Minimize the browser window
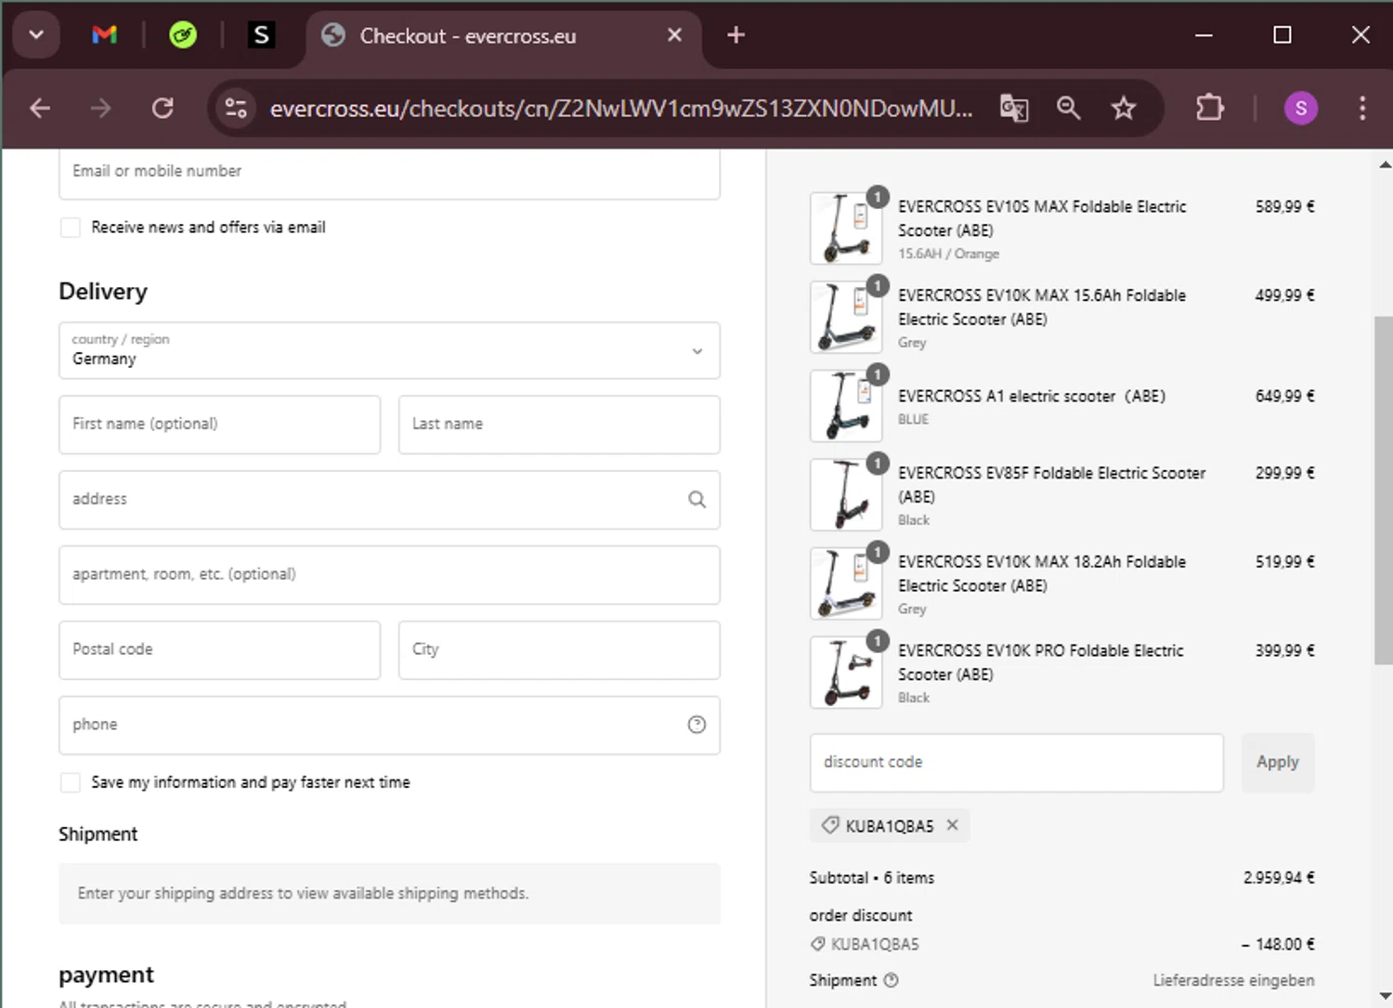This screenshot has height=1008, width=1393. click(x=1204, y=35)
